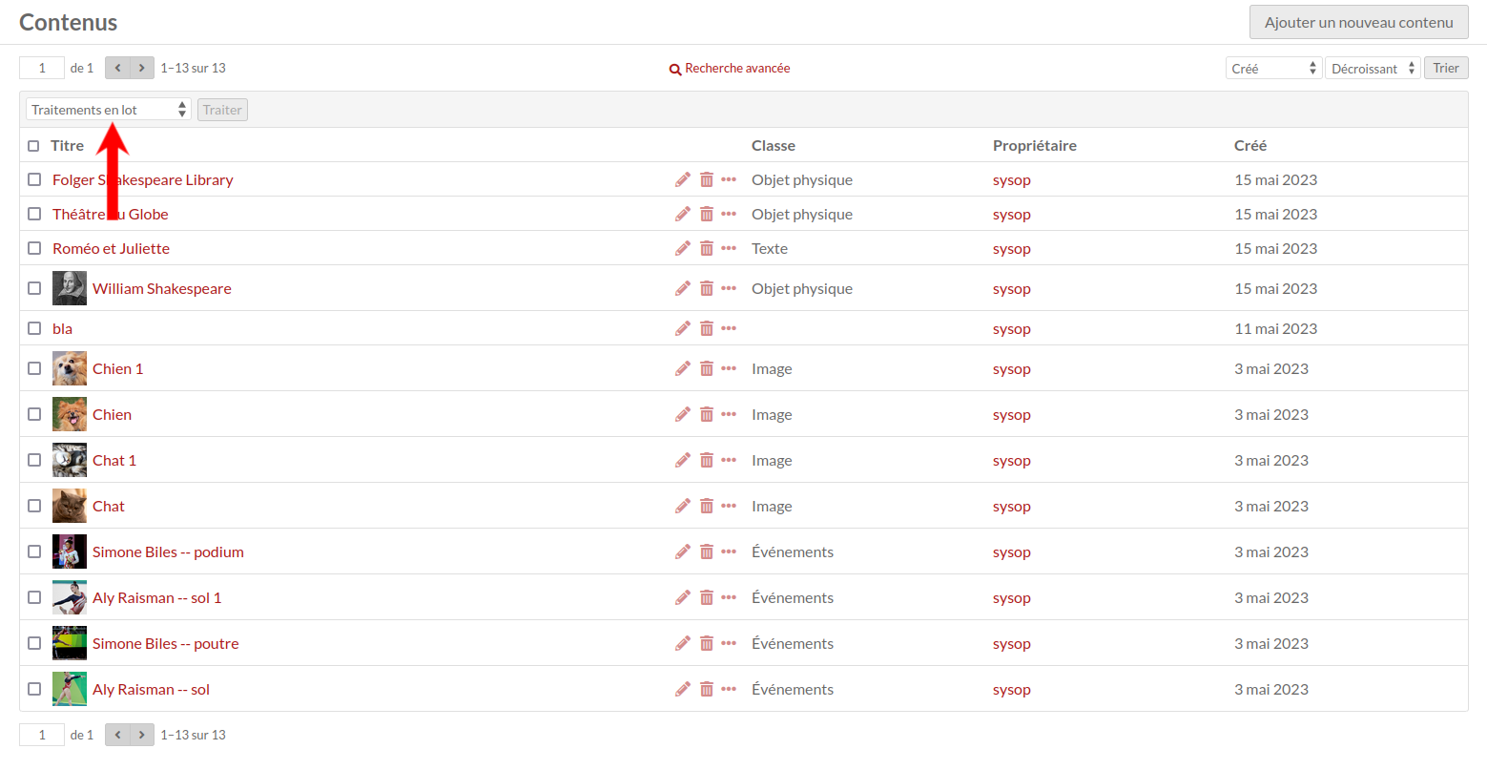Edit the Folger Shakespeare Library item
The image size is (1487, 770).
coord(683,179)
